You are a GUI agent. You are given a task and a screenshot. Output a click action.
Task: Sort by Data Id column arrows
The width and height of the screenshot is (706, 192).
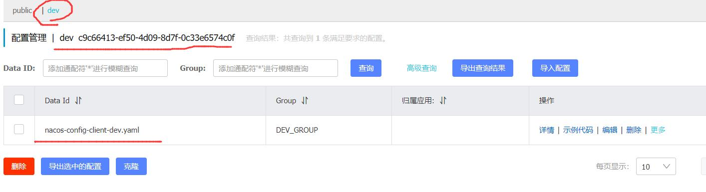click(x=78, y=101)
